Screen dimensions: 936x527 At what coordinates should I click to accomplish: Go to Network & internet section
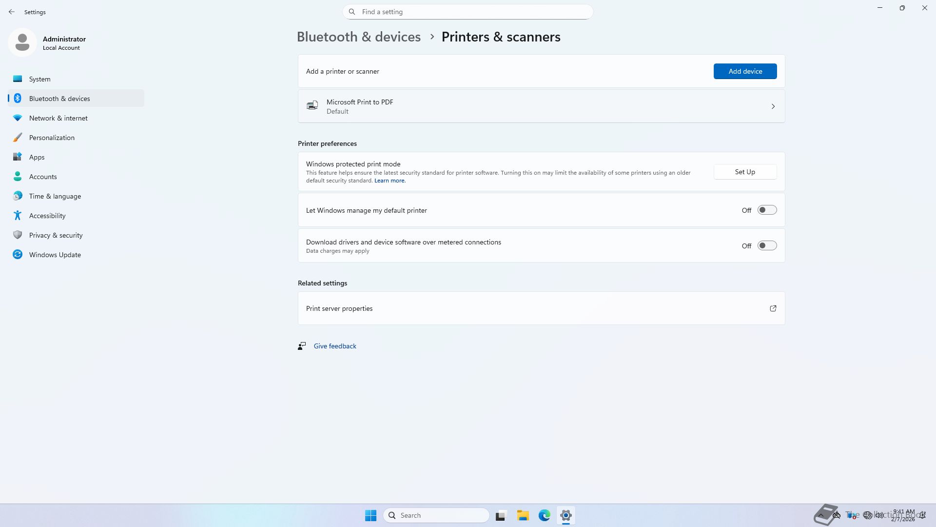pyautogui.click(x=58, y=118)
